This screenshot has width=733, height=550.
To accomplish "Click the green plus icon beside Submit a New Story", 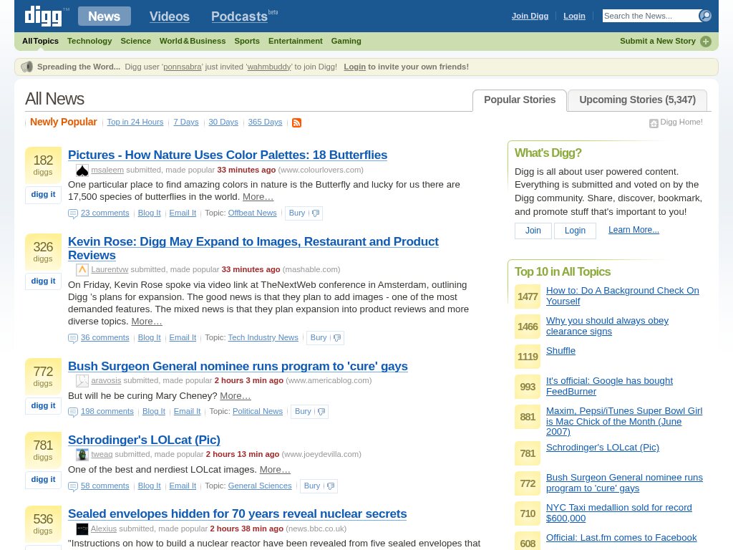I will coord(706,41).
